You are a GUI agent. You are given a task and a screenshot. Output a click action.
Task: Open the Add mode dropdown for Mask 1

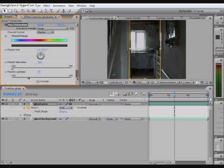pos(66,107)
